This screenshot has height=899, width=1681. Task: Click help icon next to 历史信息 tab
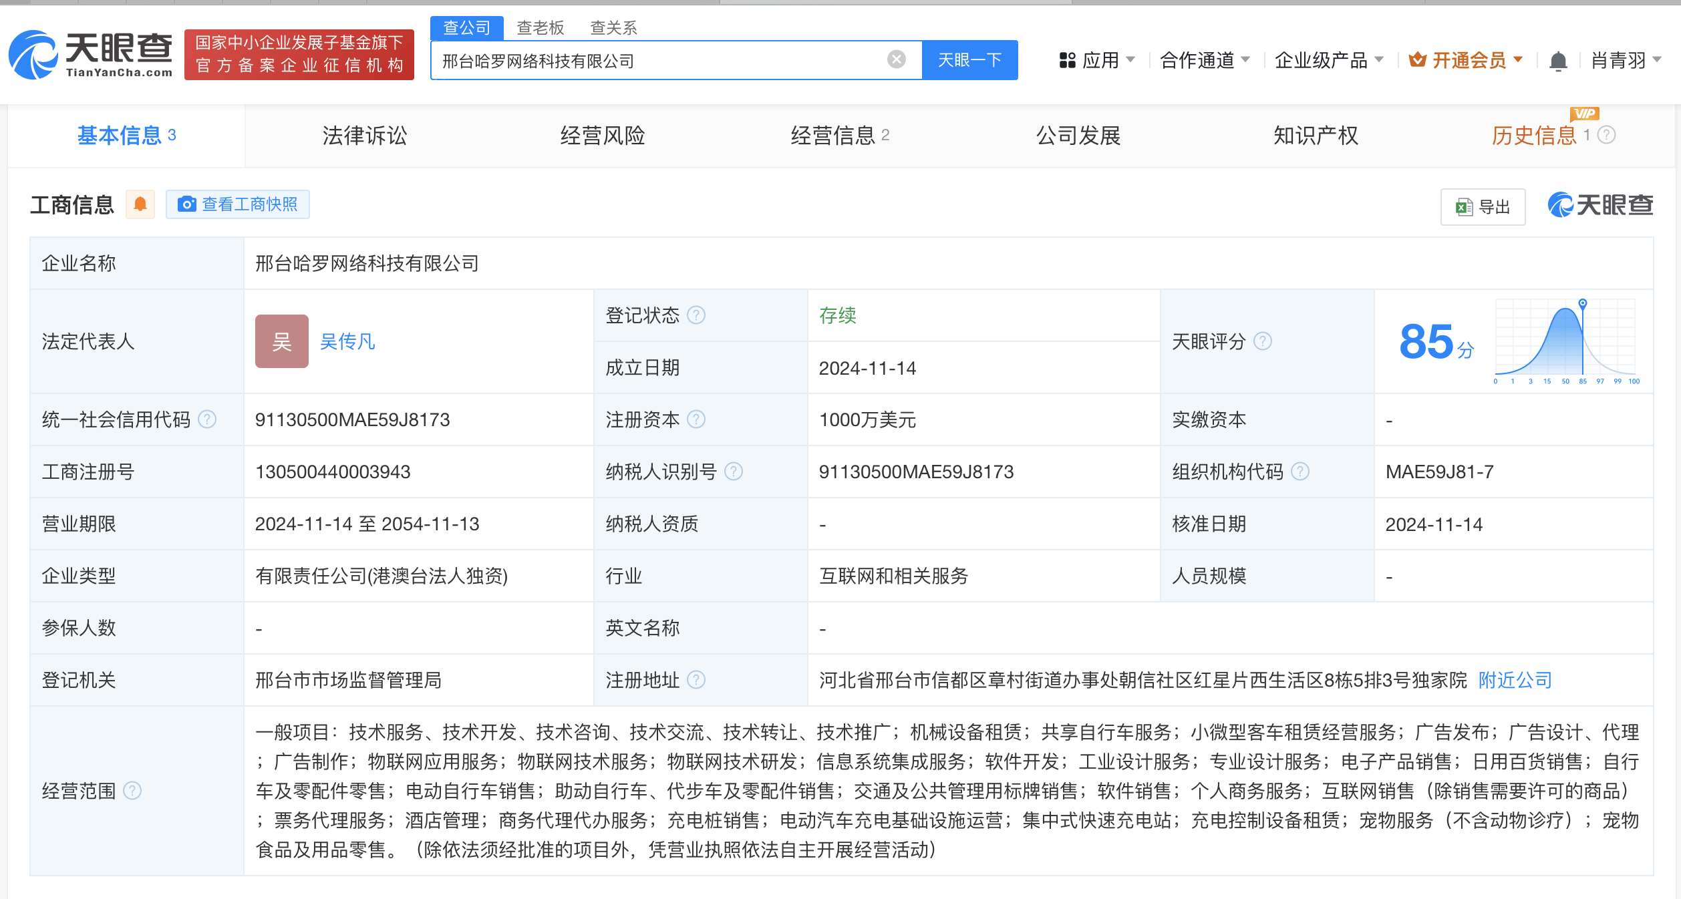click(1607, 135)
